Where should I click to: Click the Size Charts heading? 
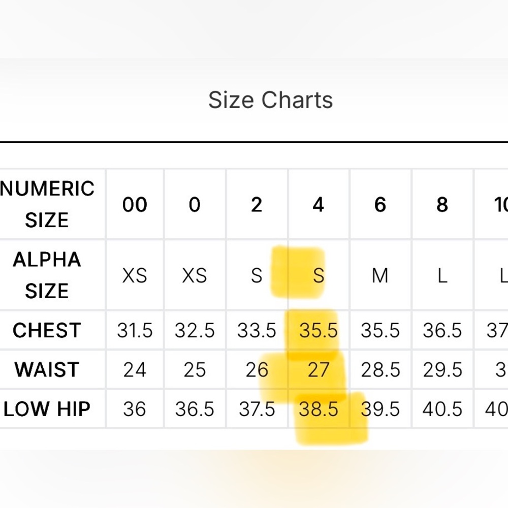coord(271,100)
